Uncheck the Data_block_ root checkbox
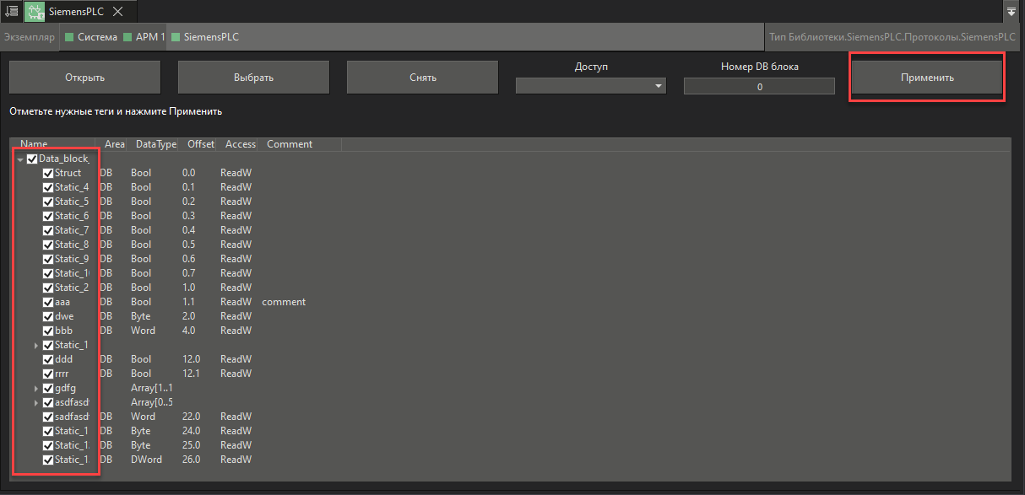1025x495 pixels. [31, 158]
